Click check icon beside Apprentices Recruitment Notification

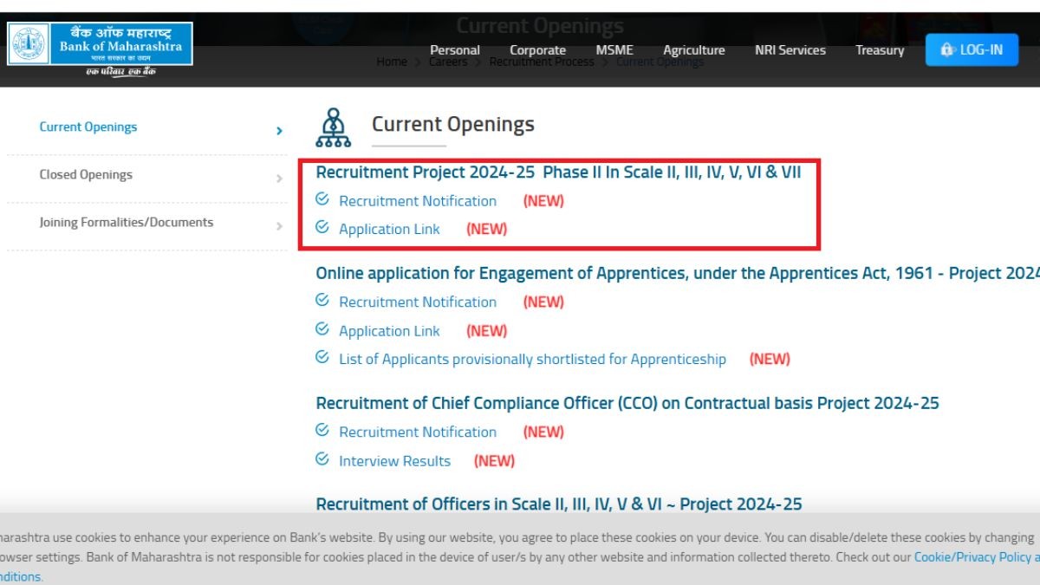tap(322, 301)
